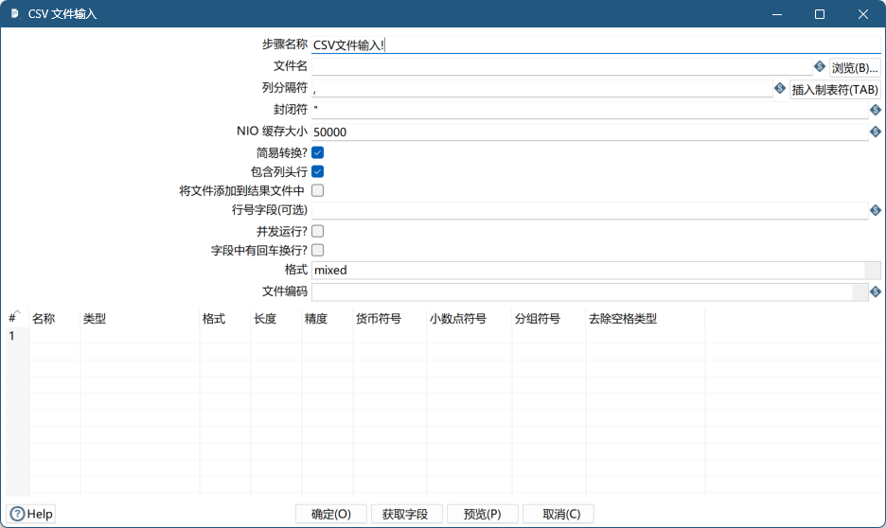
Task: Uncheck the 简易转换? checkbox
Action: click(318, 152)
